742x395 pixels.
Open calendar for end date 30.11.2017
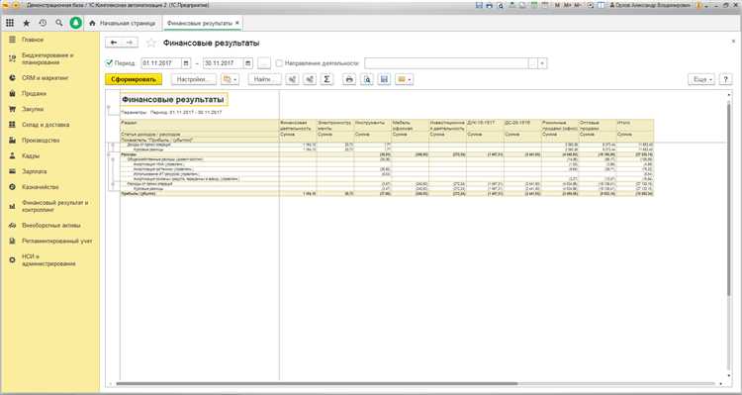[x=248, y=63]
